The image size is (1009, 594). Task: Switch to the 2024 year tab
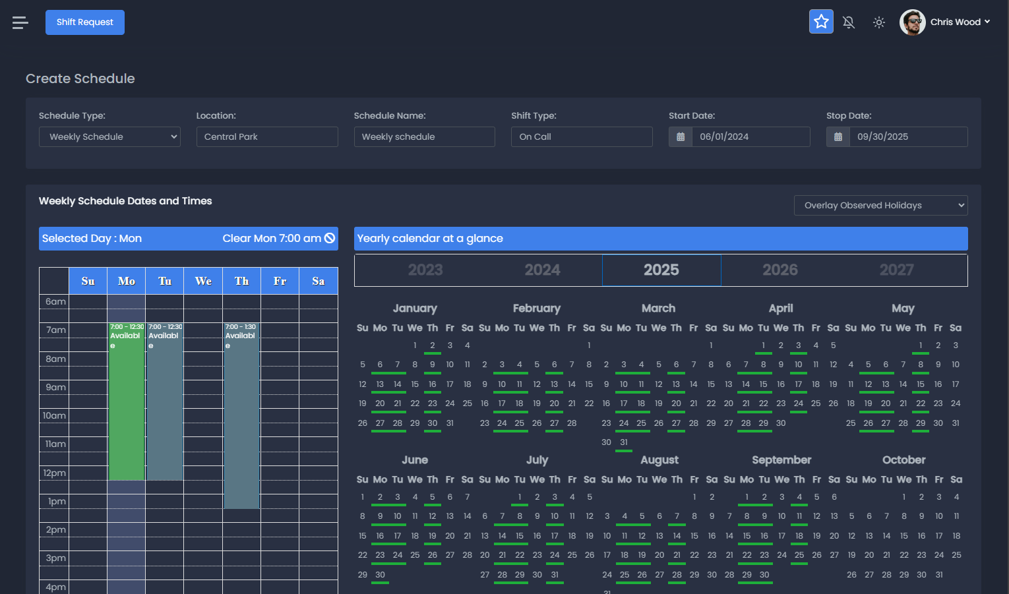pos(542,270)
